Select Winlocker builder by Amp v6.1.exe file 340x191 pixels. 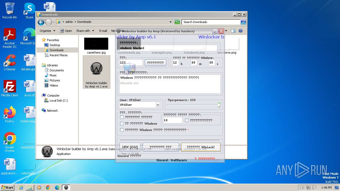point(96,72)
